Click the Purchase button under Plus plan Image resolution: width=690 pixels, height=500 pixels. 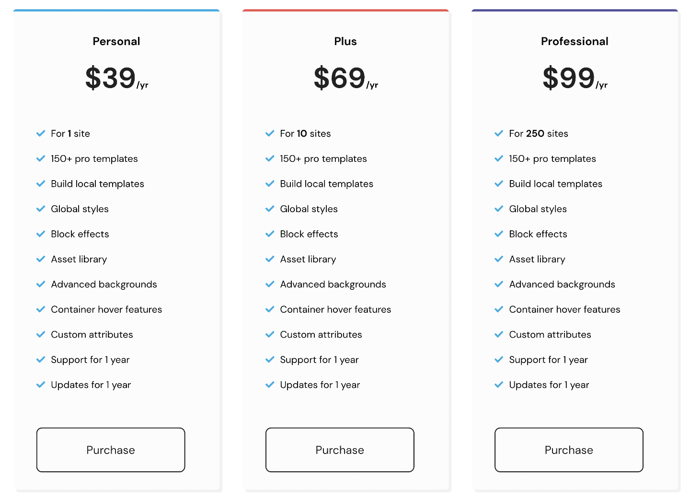[x=340, y=450]
